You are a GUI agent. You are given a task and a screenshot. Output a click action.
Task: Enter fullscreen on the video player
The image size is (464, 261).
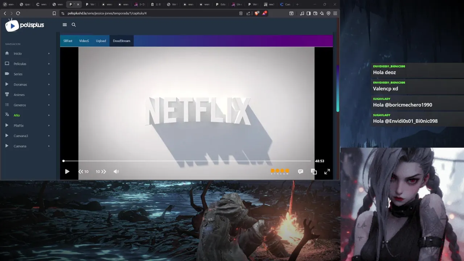coord(327,171)
